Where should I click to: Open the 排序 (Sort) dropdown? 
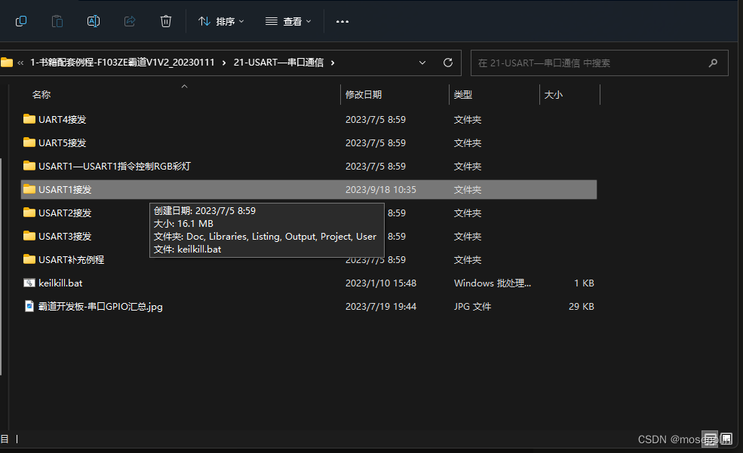point(220,21)
